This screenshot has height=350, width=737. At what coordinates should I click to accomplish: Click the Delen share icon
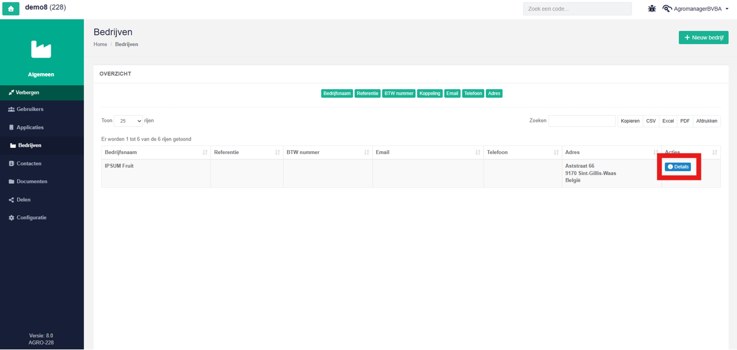tap(11, 199)
